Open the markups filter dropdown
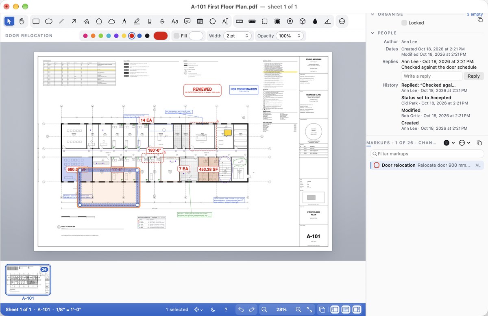The width and height of the screenshot is (488, 316). pos(449,143)
